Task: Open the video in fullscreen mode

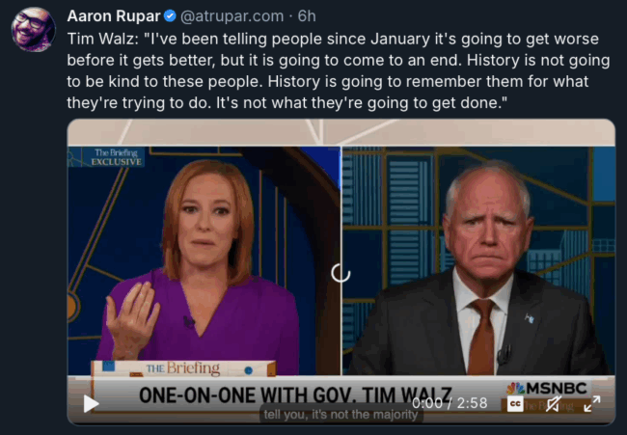Action: pos(592,404)
